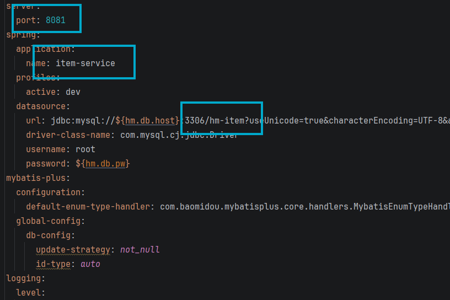Click the 'logging:' top-level key

[26, 278]
